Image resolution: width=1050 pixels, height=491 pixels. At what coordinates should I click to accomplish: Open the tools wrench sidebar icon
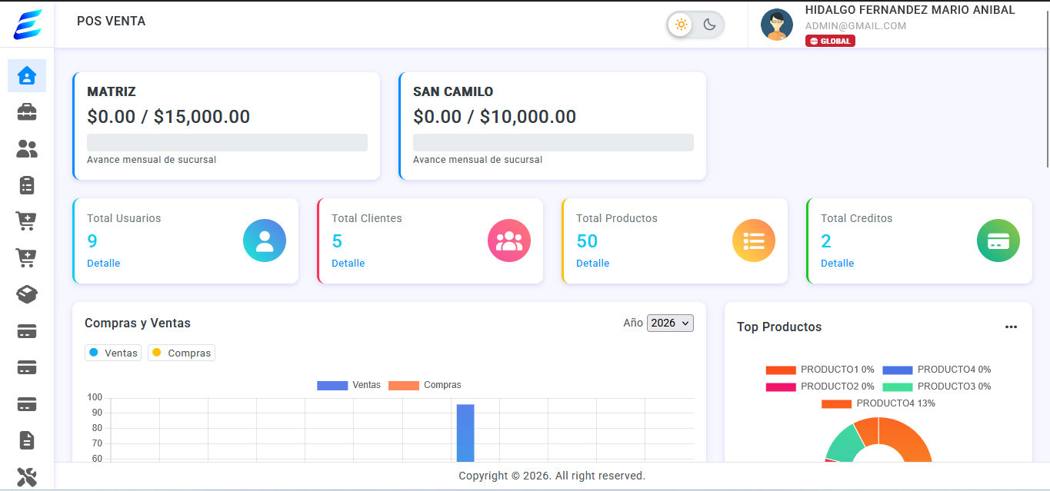[x=27, y=476]
